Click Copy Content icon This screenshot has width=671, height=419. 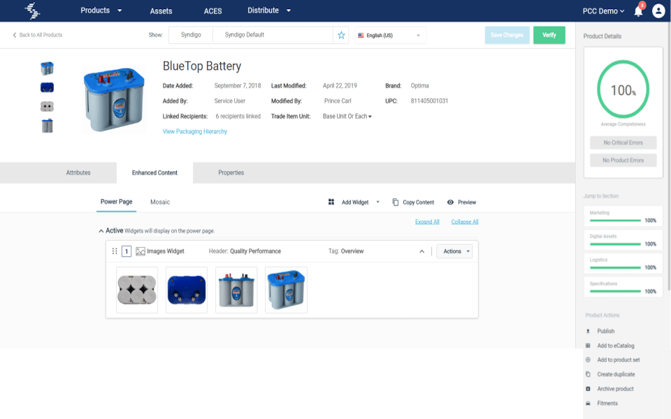[x=396, y=203]
